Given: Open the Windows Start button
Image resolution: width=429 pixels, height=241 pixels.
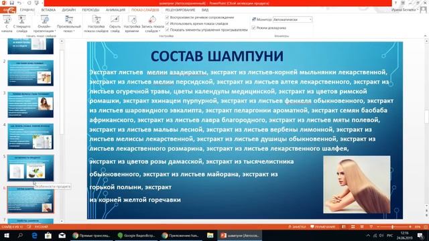Looking at the screenshot, I should click(7, 235).
